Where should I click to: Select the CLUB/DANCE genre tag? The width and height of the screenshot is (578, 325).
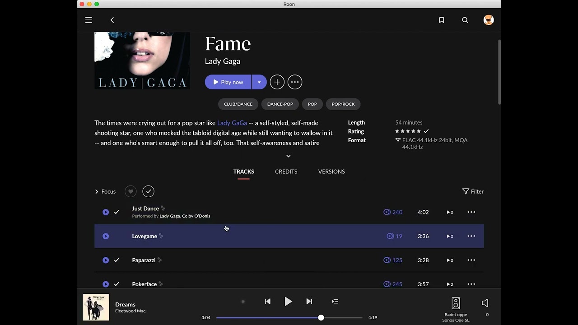coord(238,104)
